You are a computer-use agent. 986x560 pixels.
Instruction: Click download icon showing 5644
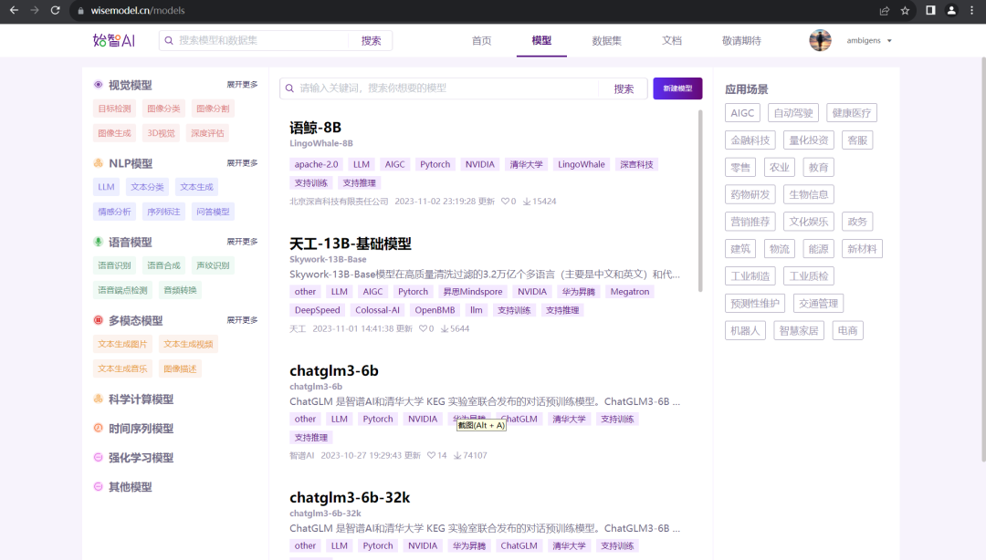pyautogui.click(x=445, y=328)
